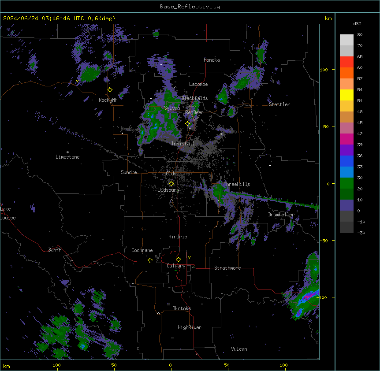Image resolution: width=380 pixels, height=371 pixels.
Task: Click the ThreeHills label
Action: click(237, 184)
